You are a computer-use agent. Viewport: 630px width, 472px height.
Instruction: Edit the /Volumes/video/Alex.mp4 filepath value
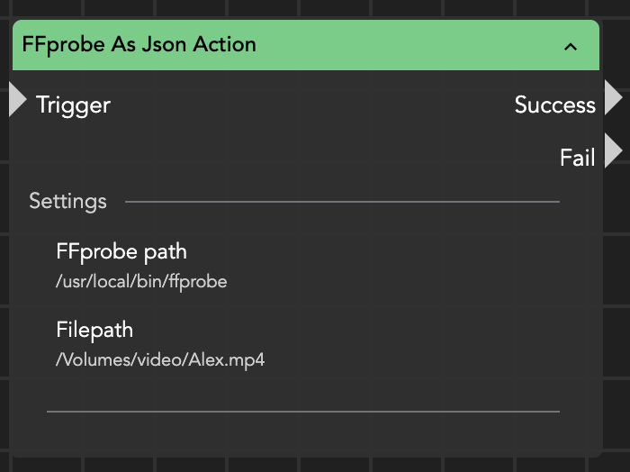[x=160, y=360]
